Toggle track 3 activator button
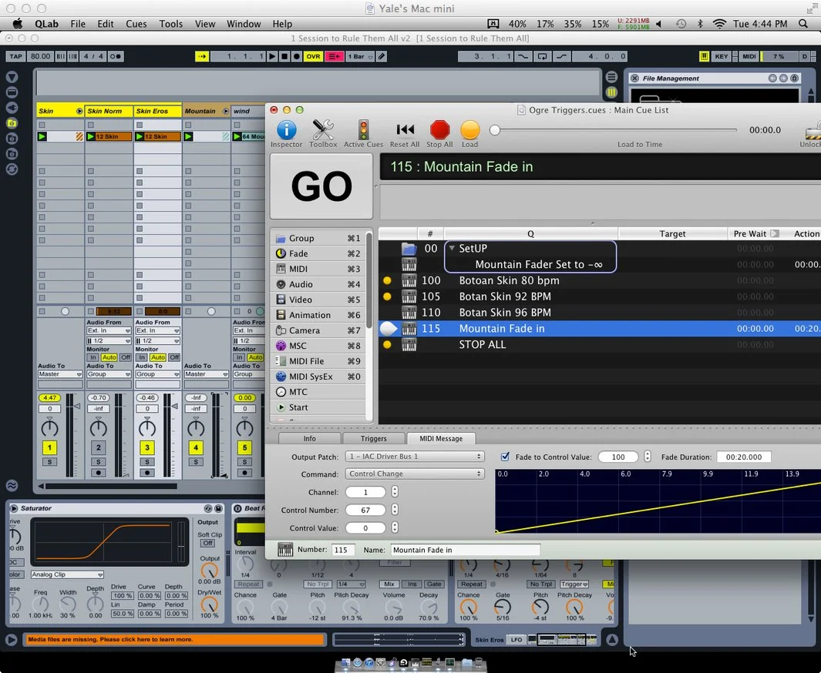This screenshot has height=673, width=821. tap(146, 447)
